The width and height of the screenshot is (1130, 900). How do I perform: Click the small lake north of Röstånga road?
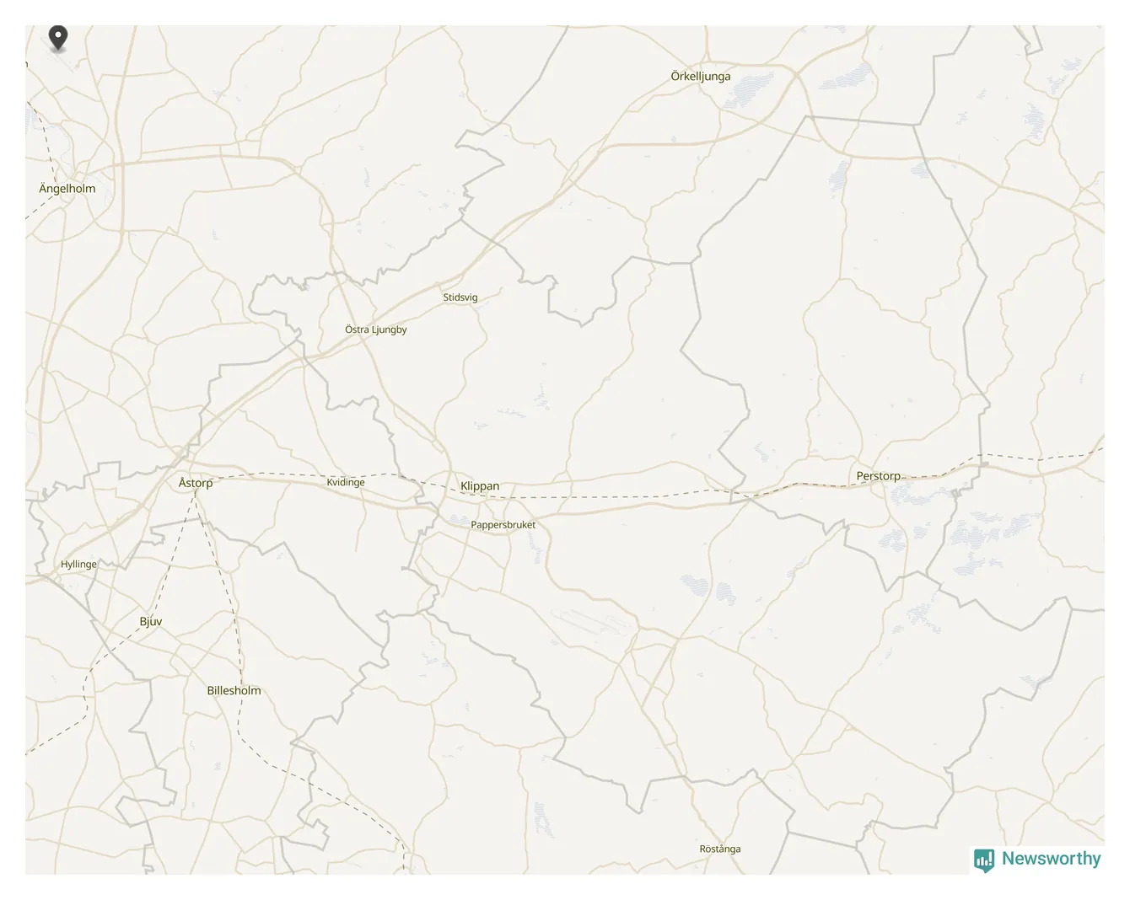[x=543, y=817]
